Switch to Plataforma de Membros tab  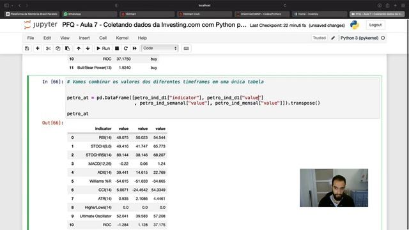(31, 14)
